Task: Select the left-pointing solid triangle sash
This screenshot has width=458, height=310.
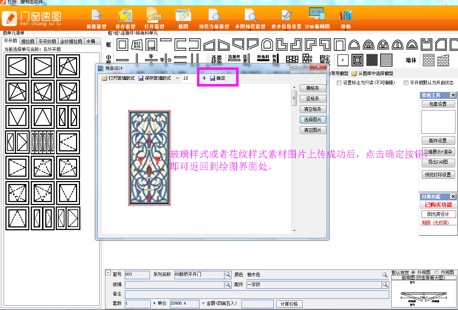Action: click(x=17, y=66)
